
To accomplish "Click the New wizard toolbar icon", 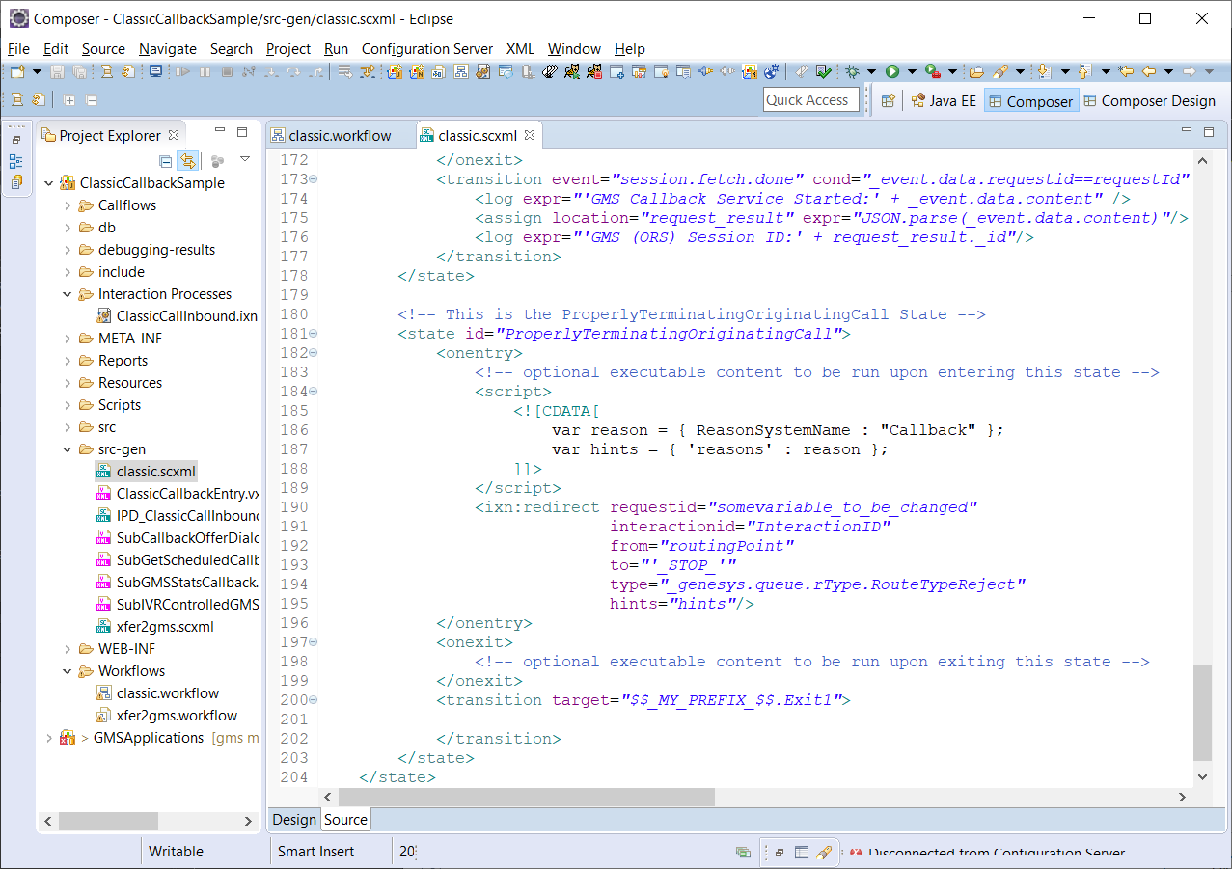I will pyautogui.click(x=17, y=71).
